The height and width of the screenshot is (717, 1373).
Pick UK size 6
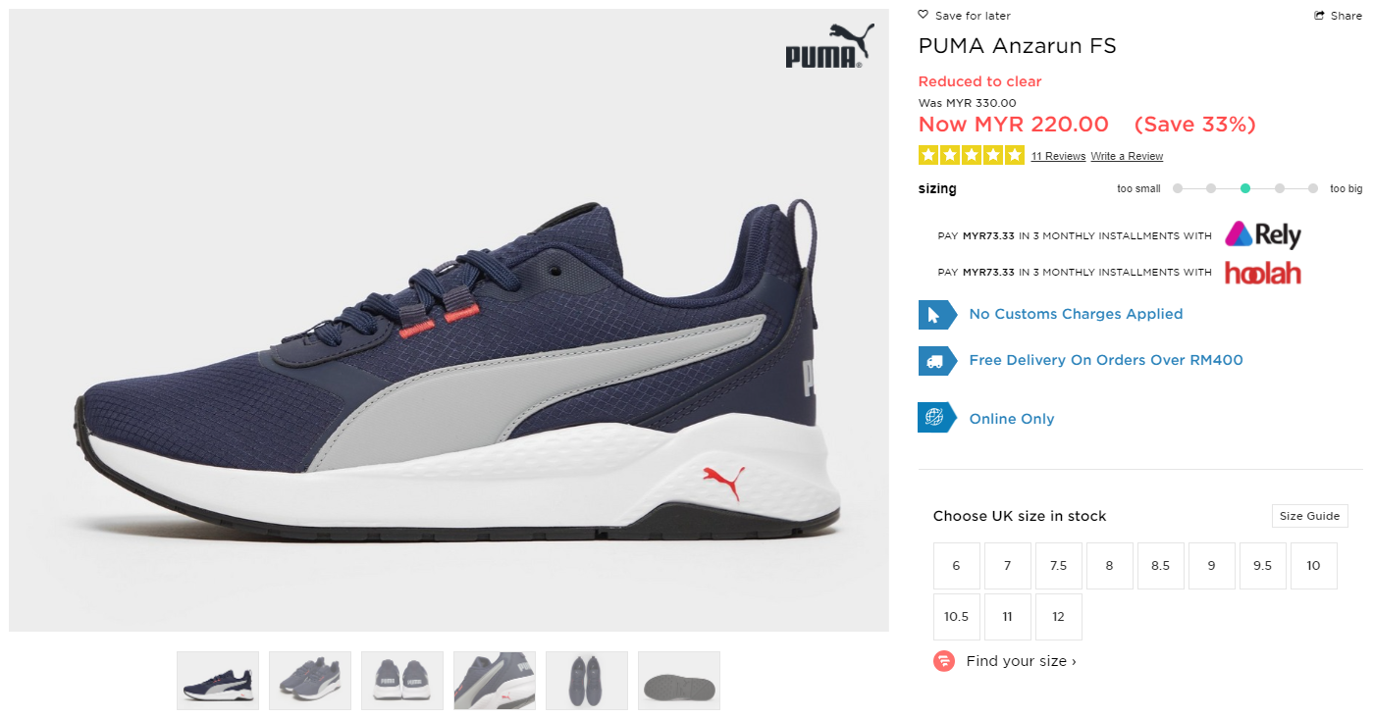pos(956,566)
